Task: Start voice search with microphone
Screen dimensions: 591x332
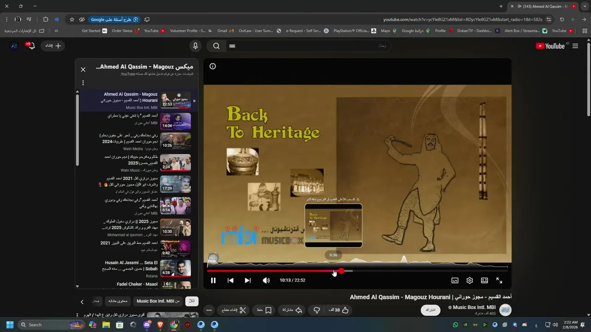Action: [195, 46]
